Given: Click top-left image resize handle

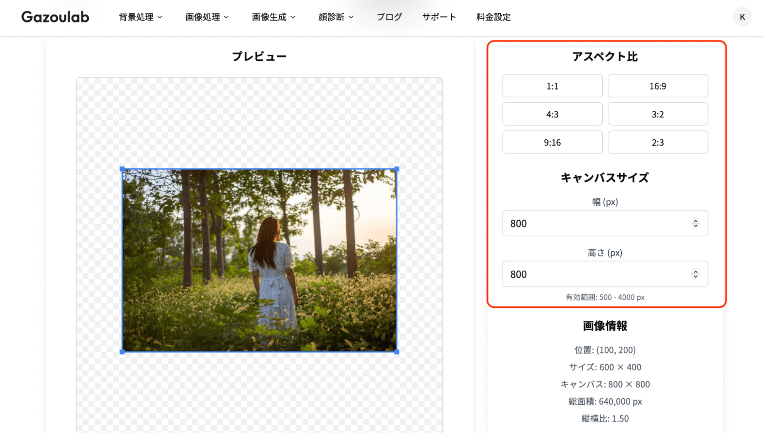Looking at the screenshot, I should click(122, 169).
